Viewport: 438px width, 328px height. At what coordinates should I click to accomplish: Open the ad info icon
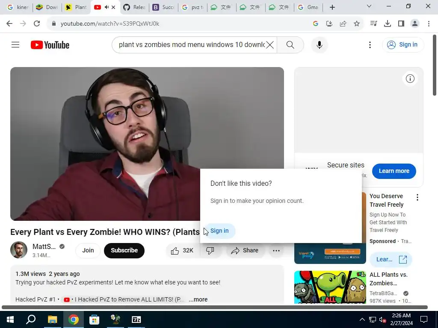pyautogui.click(x=410, y=79)
